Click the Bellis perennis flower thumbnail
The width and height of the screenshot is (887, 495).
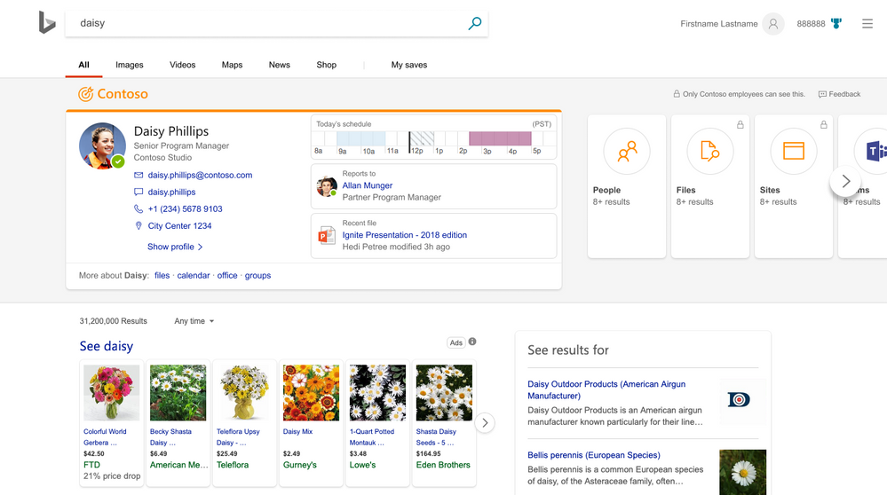743,473
